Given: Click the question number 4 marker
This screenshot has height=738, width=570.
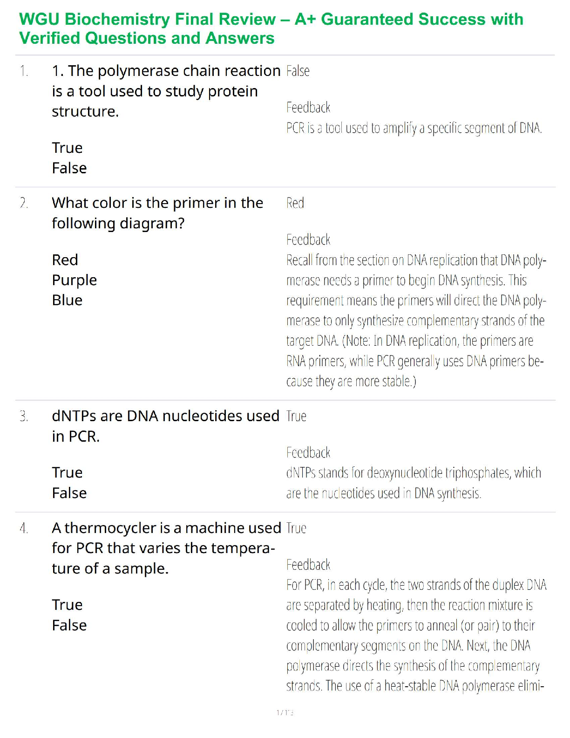Looking at the screenshot, I should click(24, 528).
